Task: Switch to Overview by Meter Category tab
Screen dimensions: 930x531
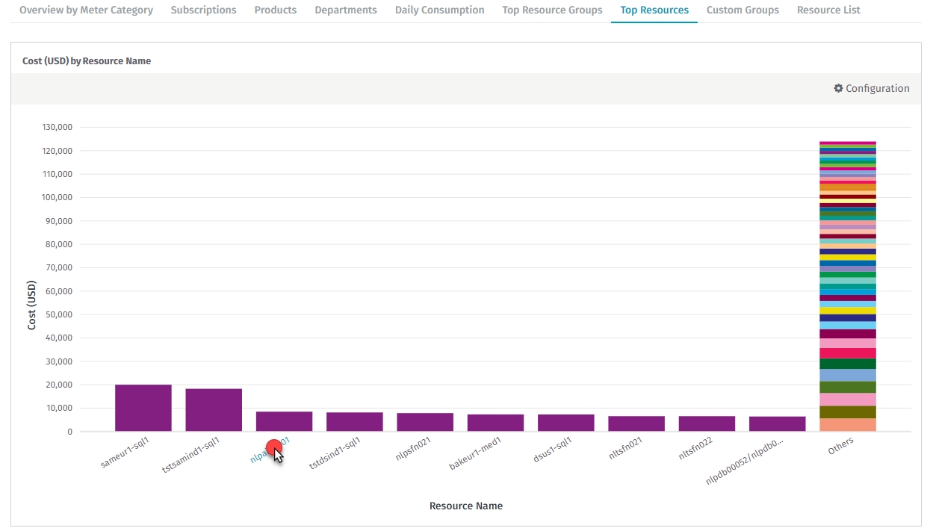Action: coord(86,10)
